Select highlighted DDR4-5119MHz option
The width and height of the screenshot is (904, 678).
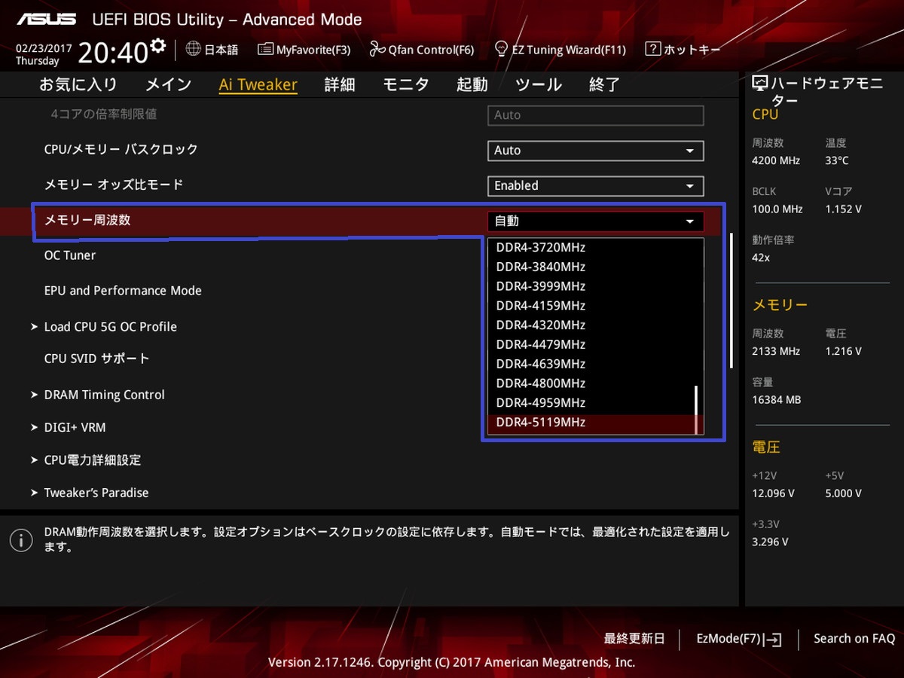click(591, 422)
